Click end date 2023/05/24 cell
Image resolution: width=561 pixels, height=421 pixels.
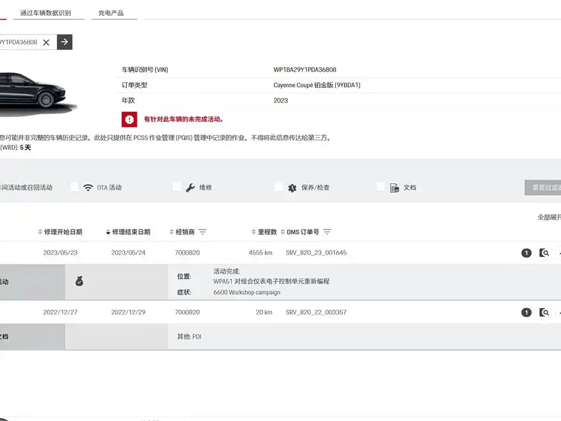(128, 252)
